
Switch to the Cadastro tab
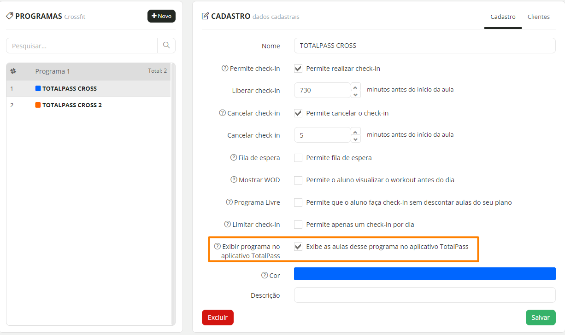point(503,17)
